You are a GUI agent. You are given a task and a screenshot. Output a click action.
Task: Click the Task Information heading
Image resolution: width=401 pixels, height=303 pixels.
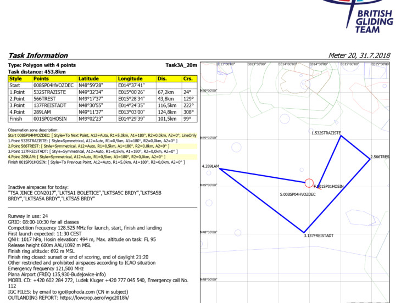38,55
